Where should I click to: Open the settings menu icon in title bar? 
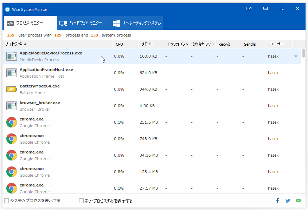282,8
